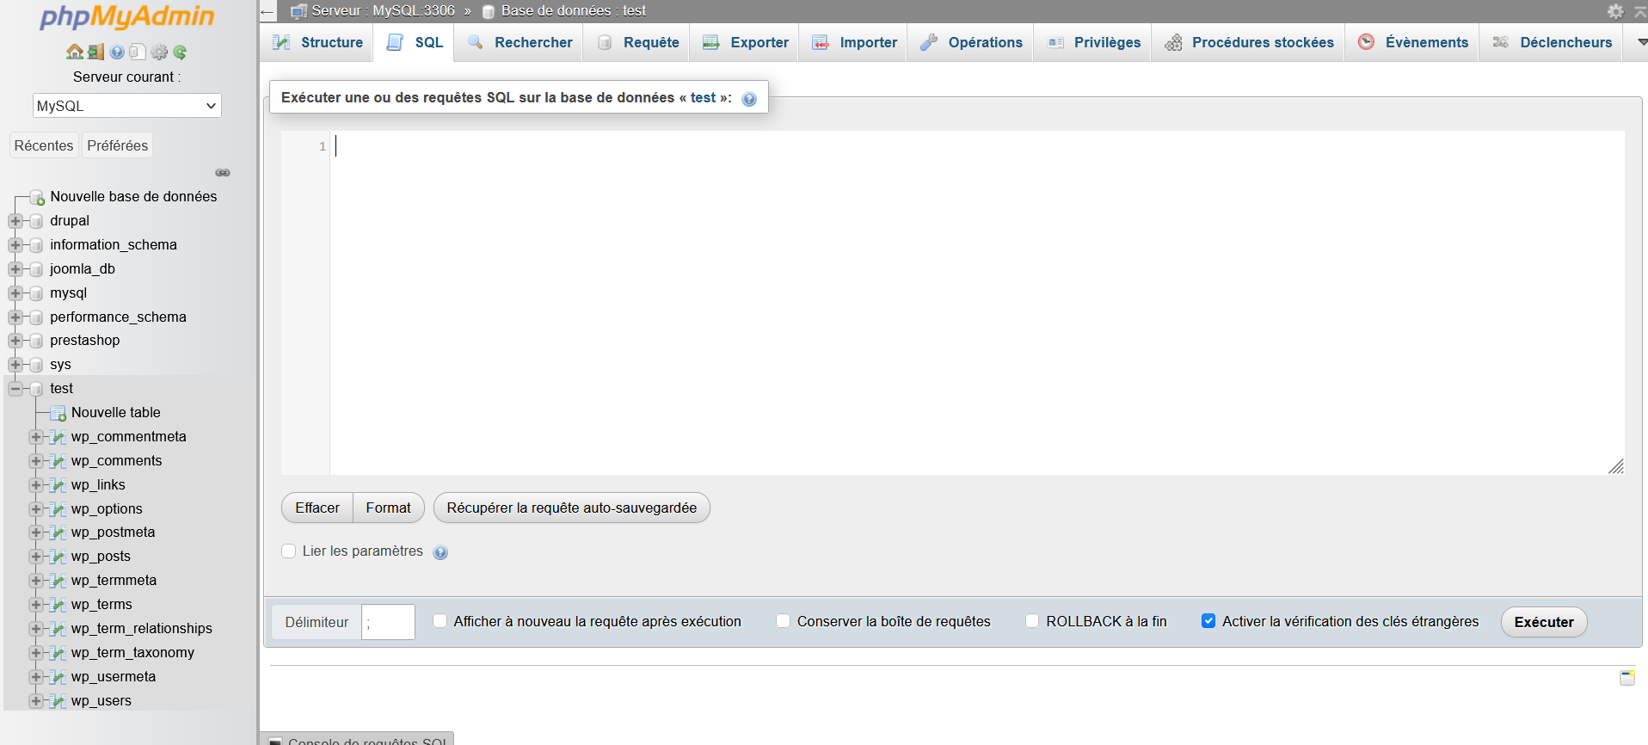Image resolution: width=1648 pixels, height=745 pixels.
Task: Switch to the Structure tab
Action: [317, 43]
